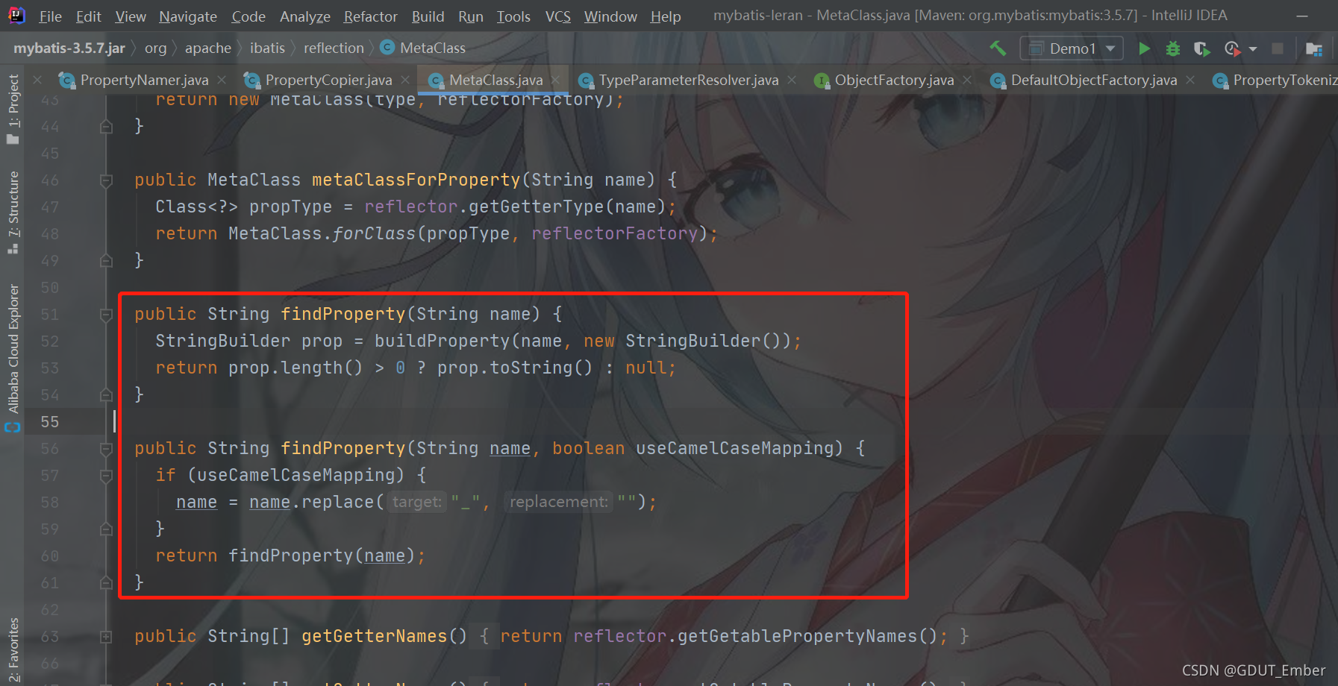Click the forClass call on line 48
The image size is (1338, 686).
click(x=374, y=234)
